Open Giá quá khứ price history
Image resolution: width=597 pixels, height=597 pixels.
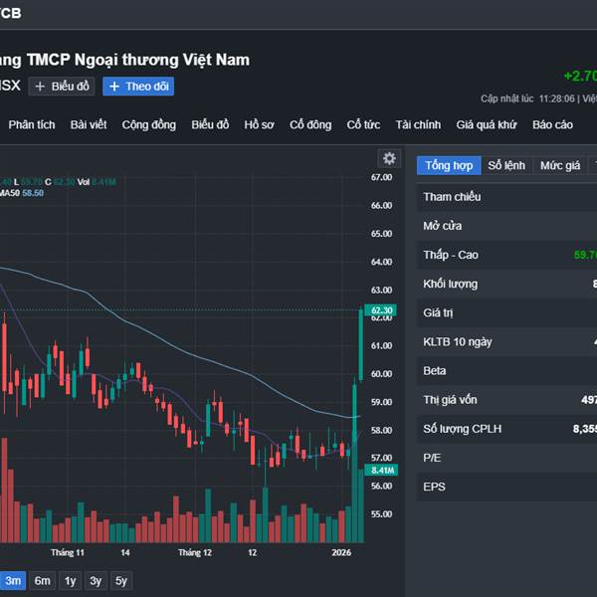point(487,124)
